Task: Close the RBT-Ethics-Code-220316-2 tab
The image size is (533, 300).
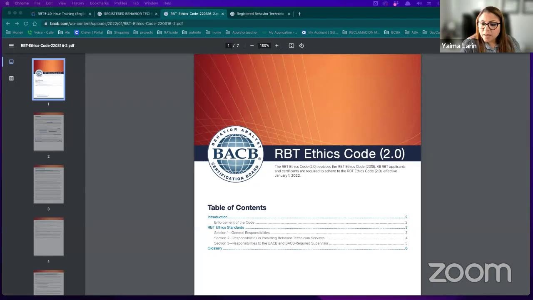Action: [222, 14]
